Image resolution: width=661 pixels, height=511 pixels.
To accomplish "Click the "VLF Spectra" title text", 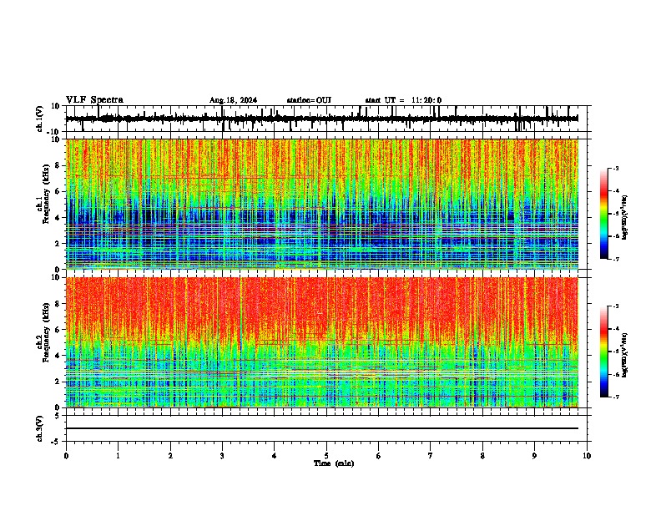I will (94, 100).
